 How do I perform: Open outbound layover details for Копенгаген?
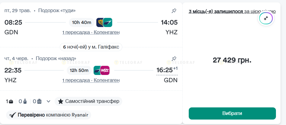click(91, 32)
